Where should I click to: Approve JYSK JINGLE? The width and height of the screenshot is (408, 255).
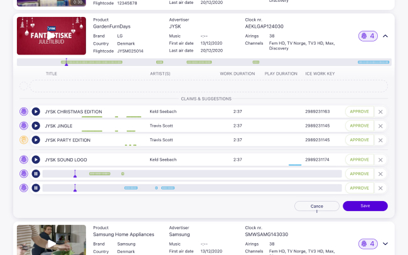tap(359, 126)
